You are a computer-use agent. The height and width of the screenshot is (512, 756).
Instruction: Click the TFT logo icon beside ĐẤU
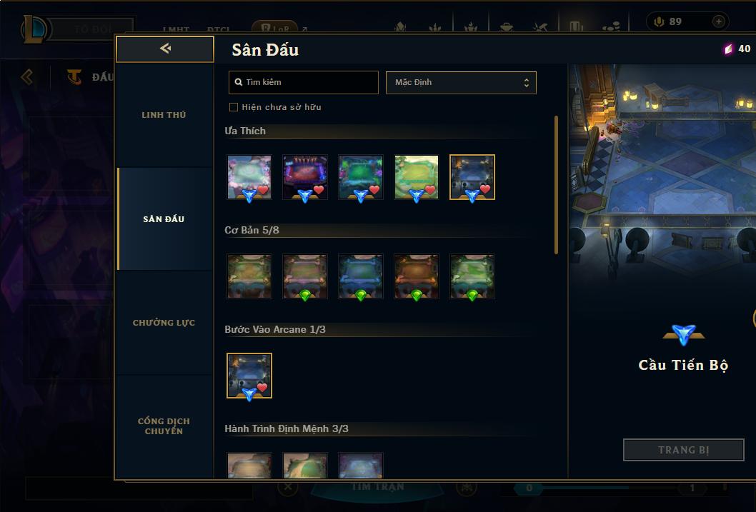point(74,76)
